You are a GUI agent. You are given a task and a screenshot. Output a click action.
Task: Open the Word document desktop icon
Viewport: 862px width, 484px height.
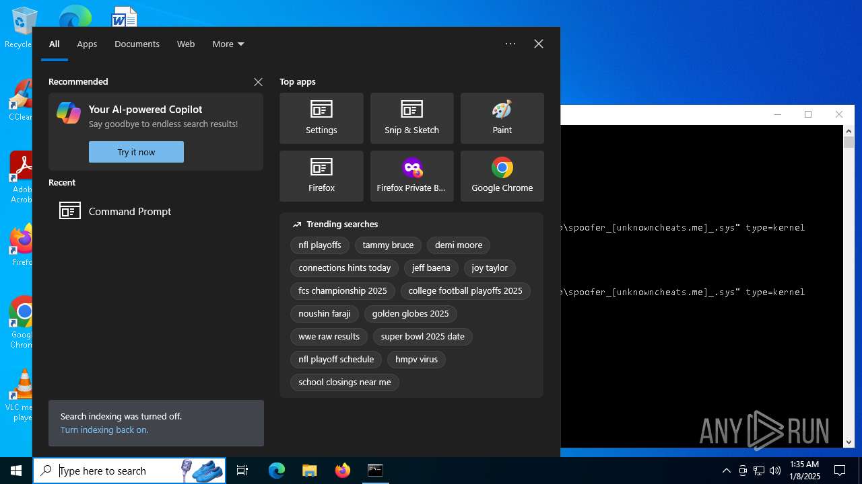(x=125, y=17)
